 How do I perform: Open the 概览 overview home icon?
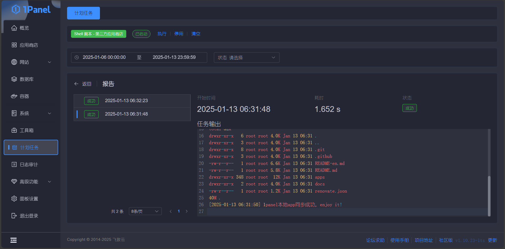pyautogui.click(x=14, y=28)
